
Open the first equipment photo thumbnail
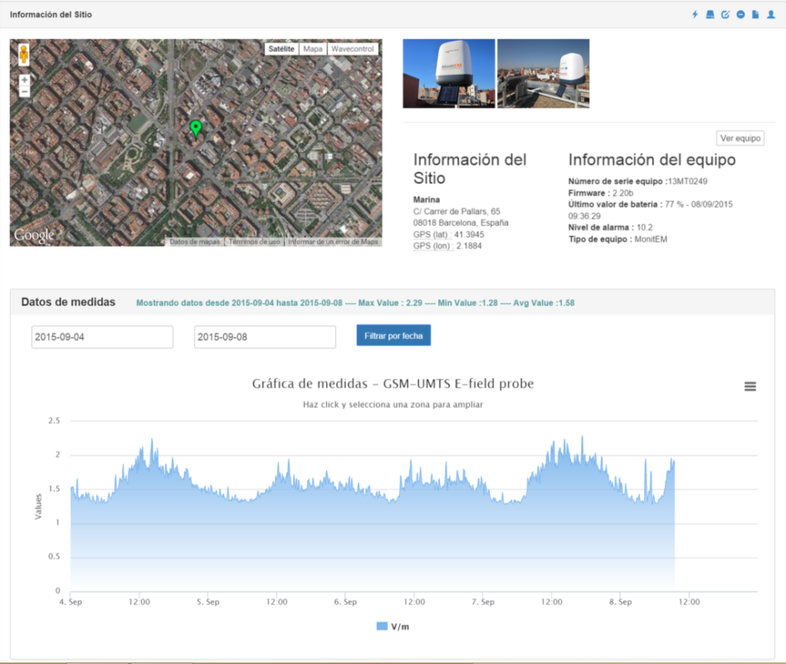click(448, 74)
